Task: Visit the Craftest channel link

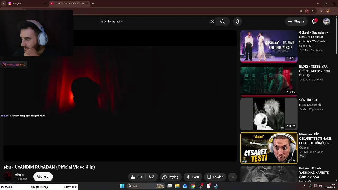Action: tap(304, 148)
